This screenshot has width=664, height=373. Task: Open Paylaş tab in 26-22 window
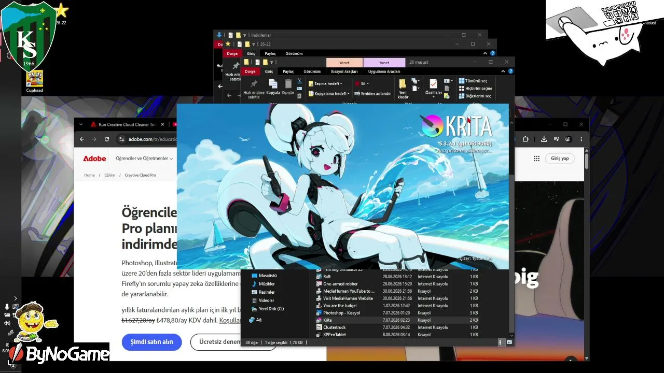pos(270,53)
